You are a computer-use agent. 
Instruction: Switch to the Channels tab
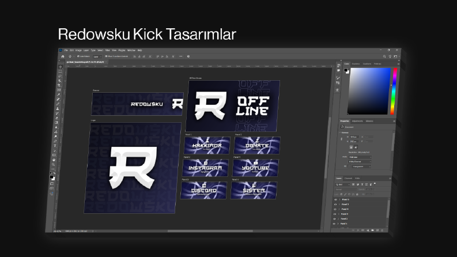[348, 178]
